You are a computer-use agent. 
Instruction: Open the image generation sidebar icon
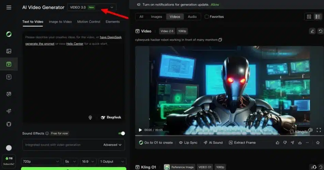[x=9, y=51]
